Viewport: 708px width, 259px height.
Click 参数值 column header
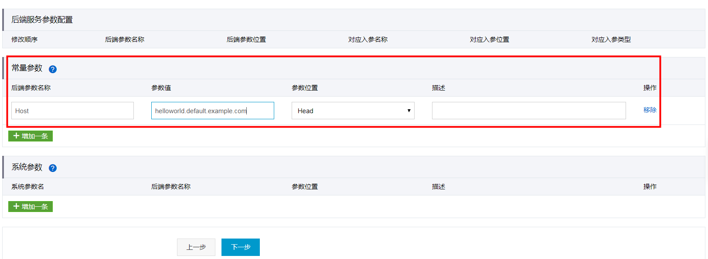point(161,87)
